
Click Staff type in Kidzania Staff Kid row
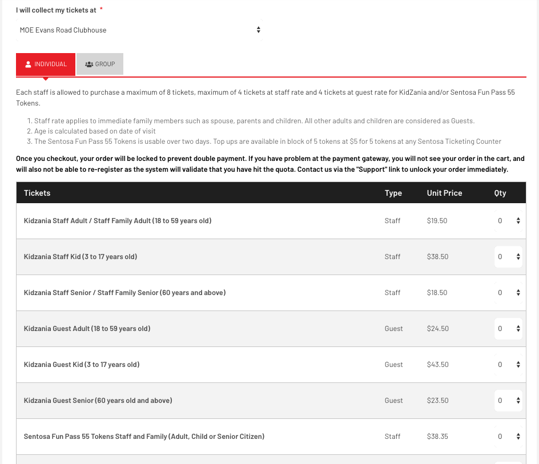pos(392,257)
